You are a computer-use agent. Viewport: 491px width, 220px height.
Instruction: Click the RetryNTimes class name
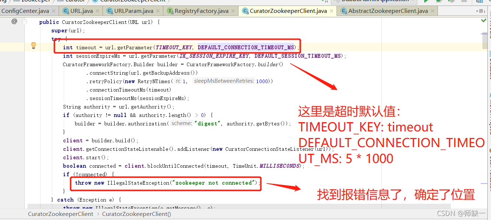click(154, 81)
